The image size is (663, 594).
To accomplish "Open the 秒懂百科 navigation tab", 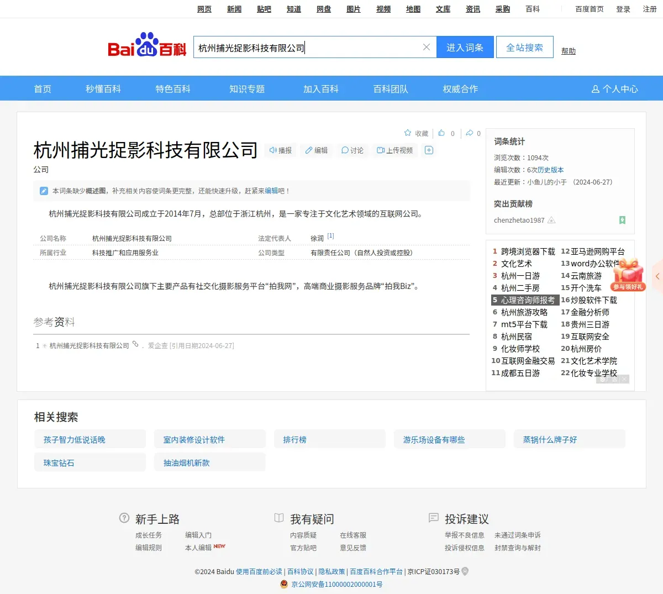I will pyautogui.click(x=103, y=89).
